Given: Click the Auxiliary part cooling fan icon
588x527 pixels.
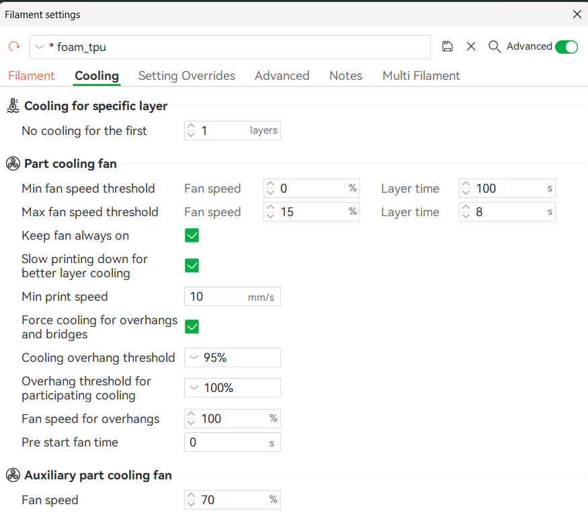Looking at the screenshot, I should pyautogui.click(x=13, y=475).
